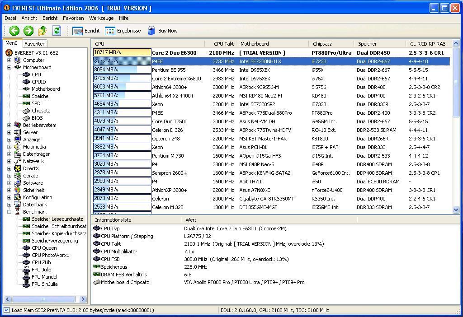Open the Bericht menu
Screen dimensions: 463x317
(x=50, y=18)
